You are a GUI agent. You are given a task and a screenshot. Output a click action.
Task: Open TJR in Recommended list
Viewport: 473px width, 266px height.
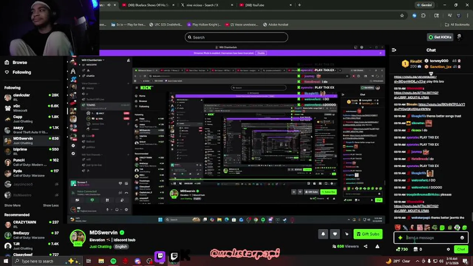click(x=31, y=246)
